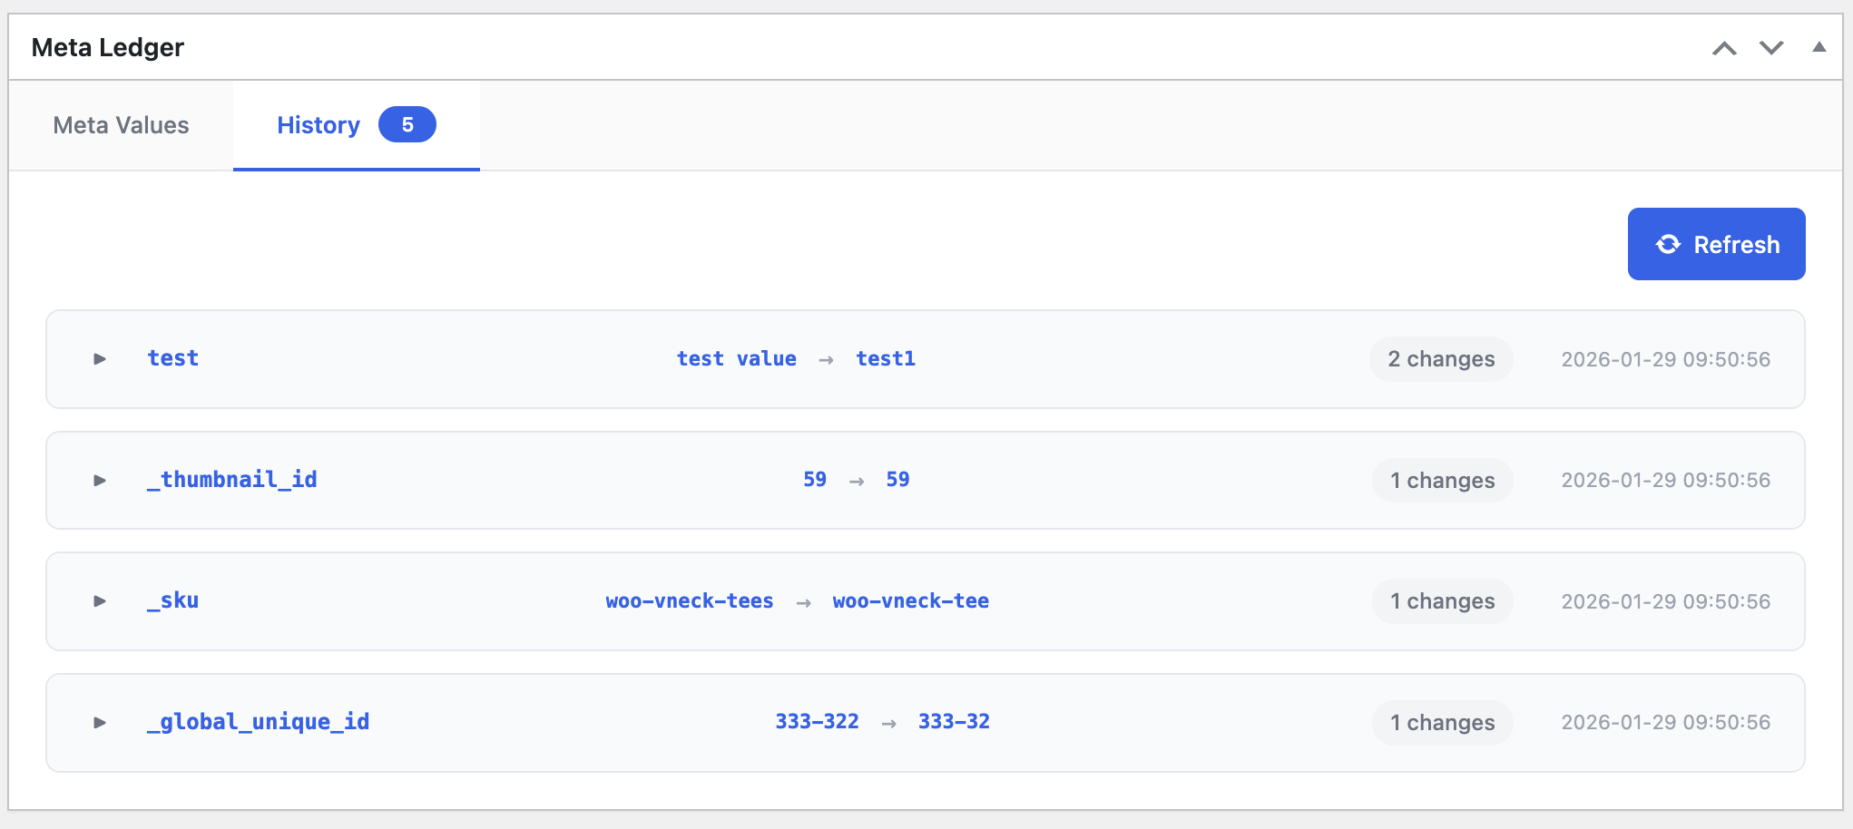This screenshot has height=829, width=1853.
Task: Click the arrow between woo-vneck-tees and woo-vneck-tee
Action: tap(802, 600)
